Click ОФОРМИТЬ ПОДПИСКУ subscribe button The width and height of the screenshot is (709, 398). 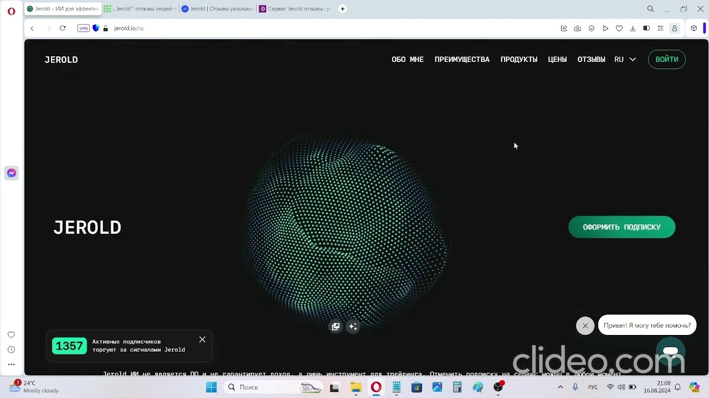pyautogui.click(x=621, y=227)
